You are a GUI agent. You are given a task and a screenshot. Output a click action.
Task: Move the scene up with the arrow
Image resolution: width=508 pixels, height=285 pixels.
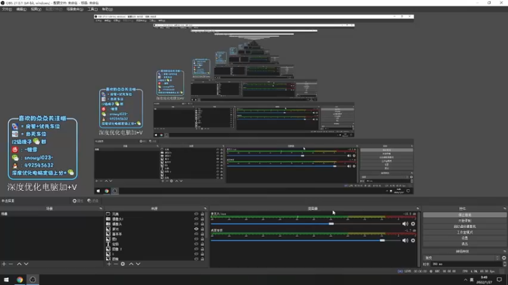tap(19, 264)
